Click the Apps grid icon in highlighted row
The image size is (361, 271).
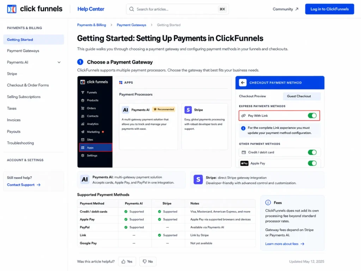[82, 147]
